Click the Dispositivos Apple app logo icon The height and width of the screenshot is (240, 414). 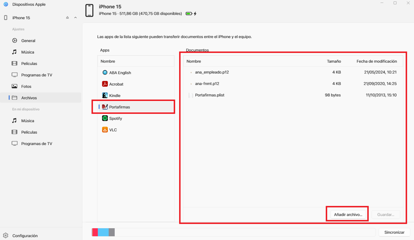click(x=5, y=4)
